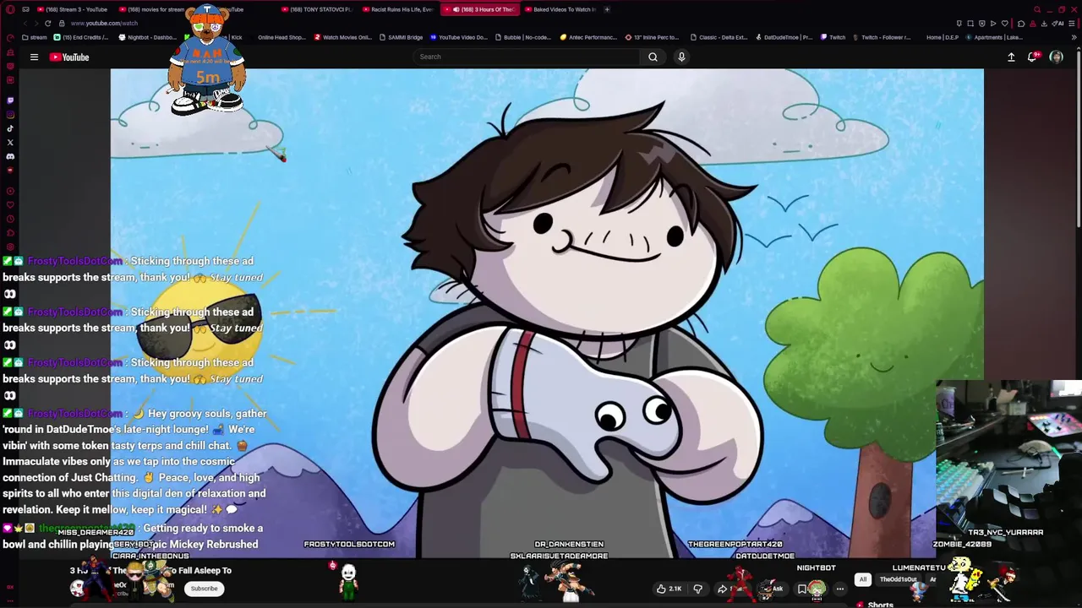Select the TheOdd1sOut filter chip

pyautogui.click(x=898, y=579)
